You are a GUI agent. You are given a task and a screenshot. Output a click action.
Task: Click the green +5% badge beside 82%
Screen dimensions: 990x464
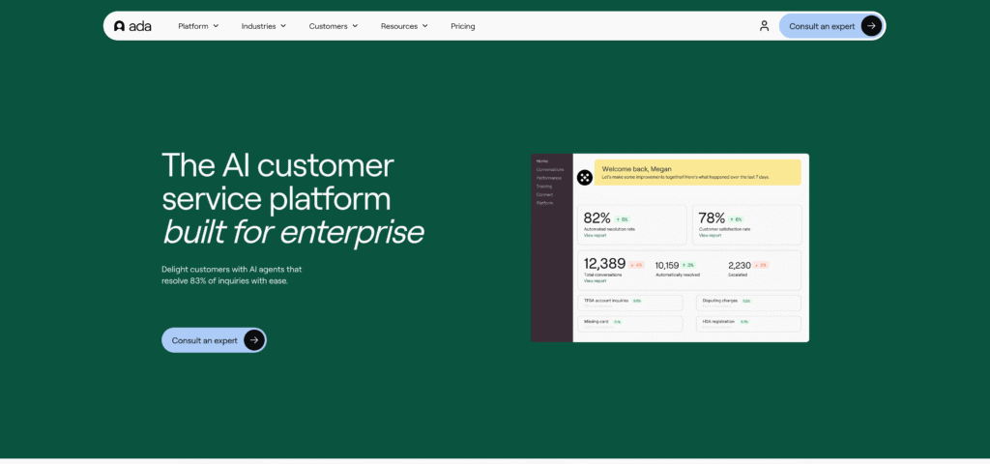click(623, 219)
